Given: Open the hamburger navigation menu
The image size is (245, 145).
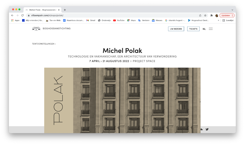Looking at the screenshot, I should pyautogui.click(x=211, y=29).
